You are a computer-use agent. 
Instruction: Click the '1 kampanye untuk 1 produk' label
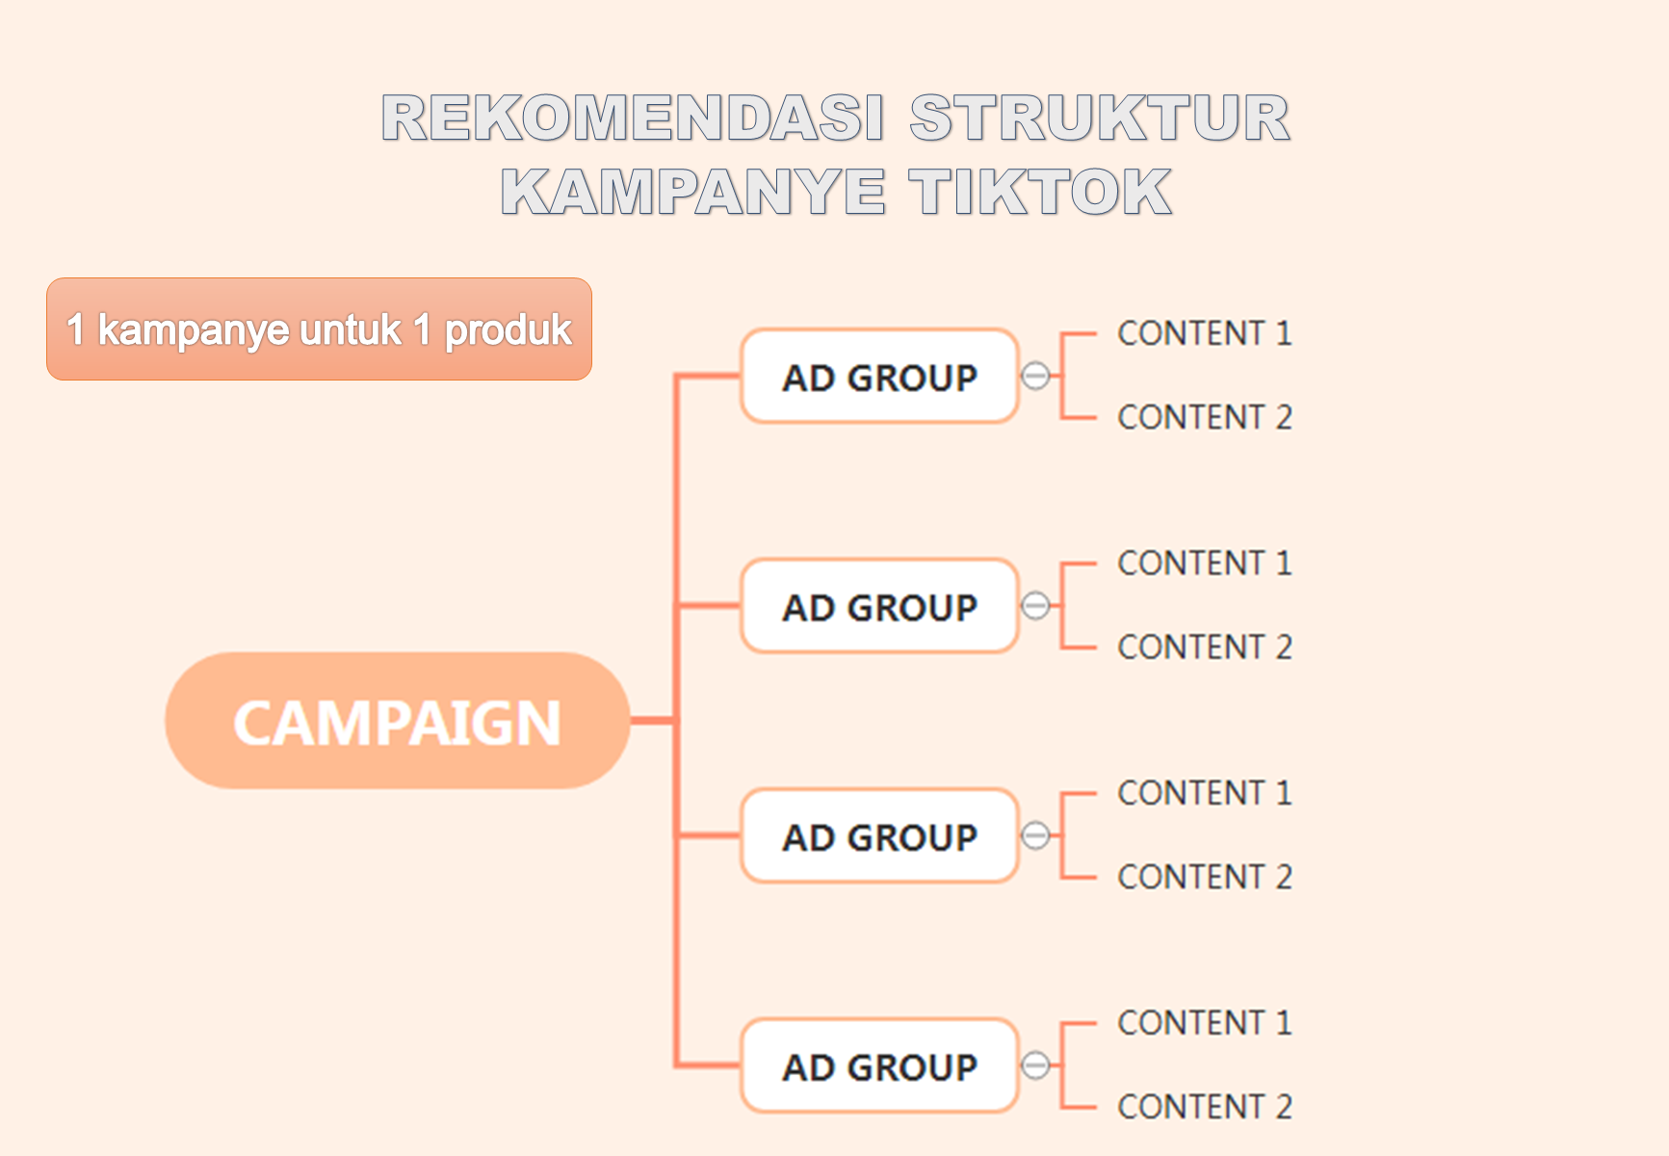[319, 329]
